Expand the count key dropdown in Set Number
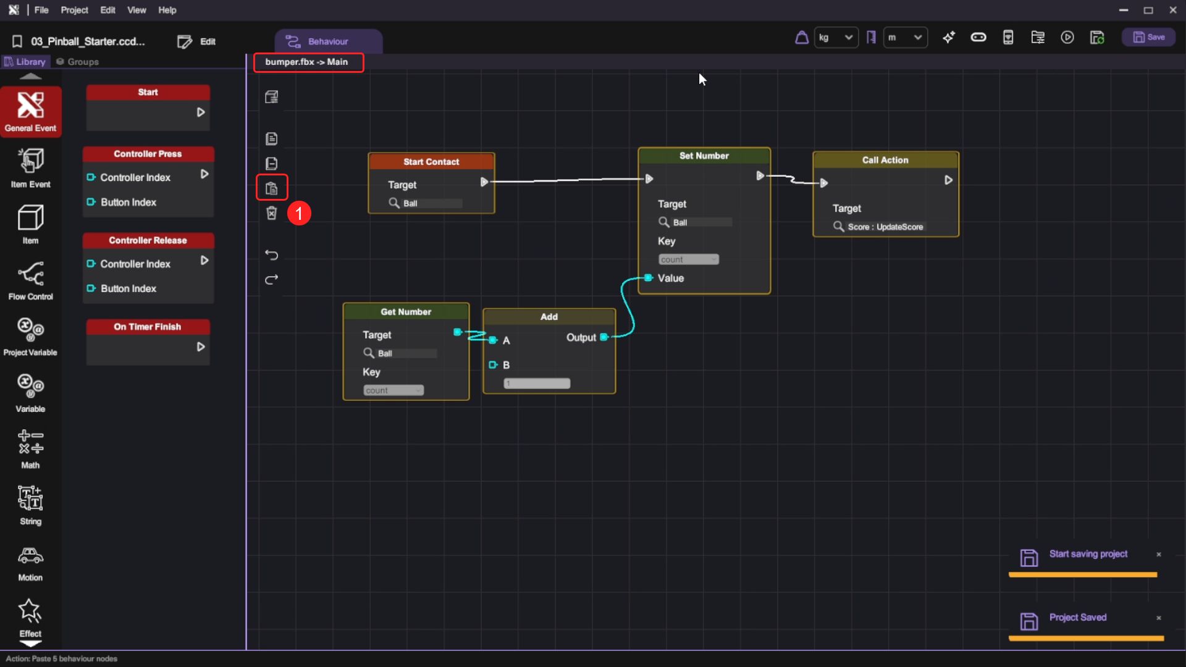The height and width of the screenshot is (667, 1186). [x=689, y=260]
